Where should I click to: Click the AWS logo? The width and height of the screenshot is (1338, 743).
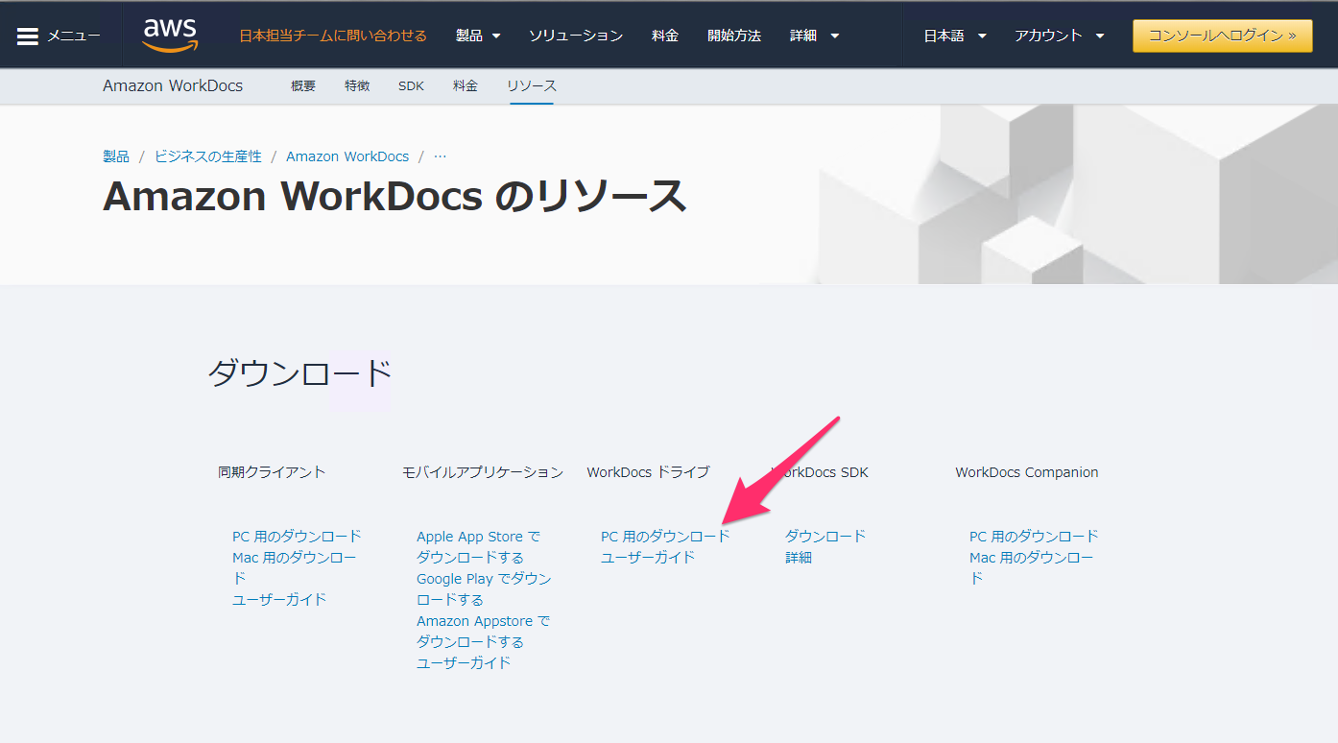tap(170, 34)
